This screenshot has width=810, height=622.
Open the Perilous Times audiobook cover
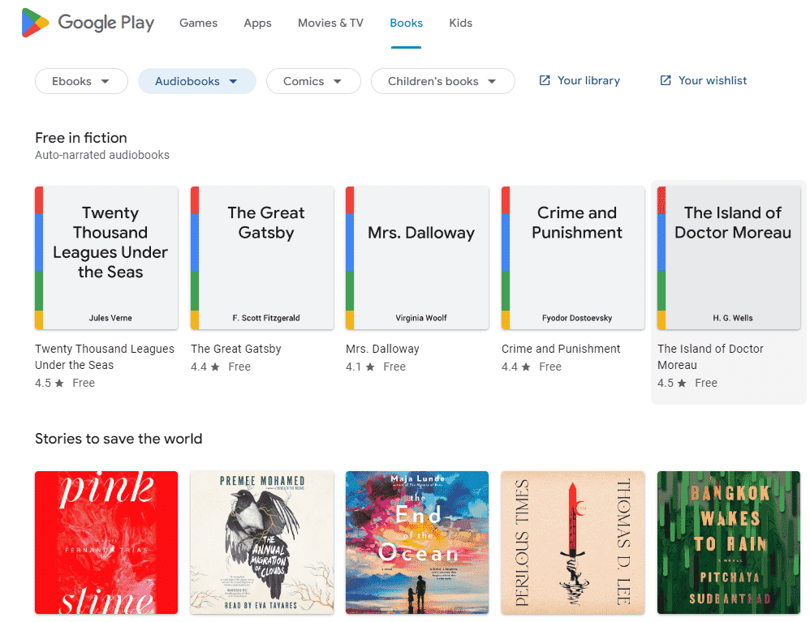click(x=573, y=543)
